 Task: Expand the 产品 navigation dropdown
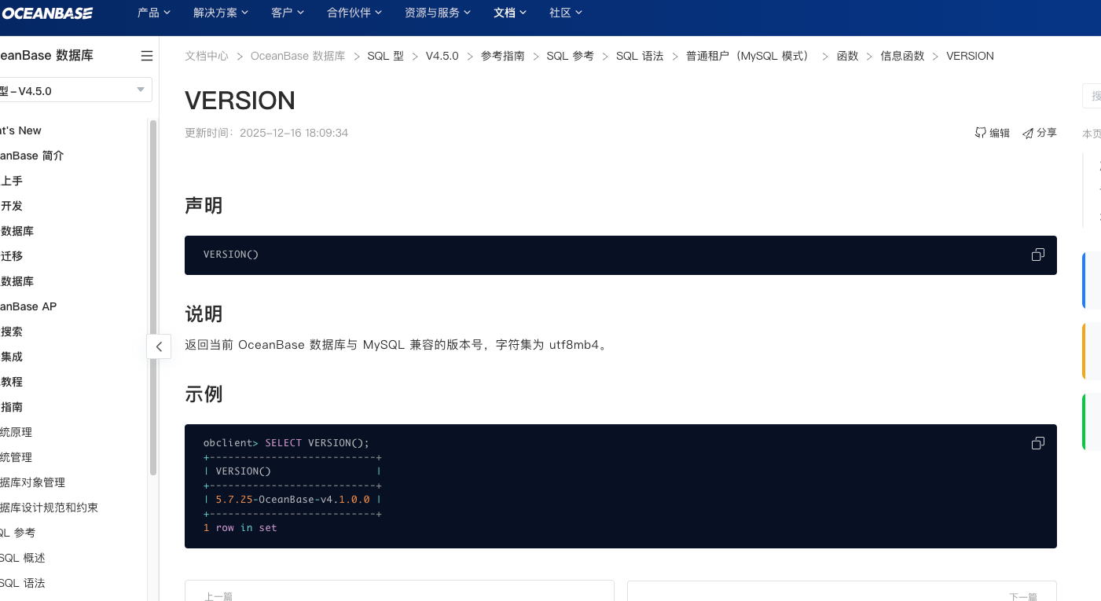pyautogui.click(x=153, y=13)
